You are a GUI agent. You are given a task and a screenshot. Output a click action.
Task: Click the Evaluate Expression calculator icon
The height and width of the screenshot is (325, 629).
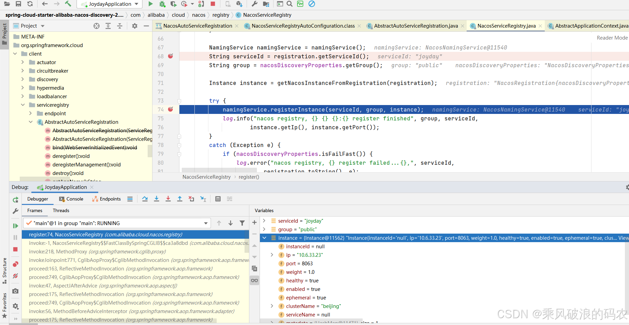point(218,199)
